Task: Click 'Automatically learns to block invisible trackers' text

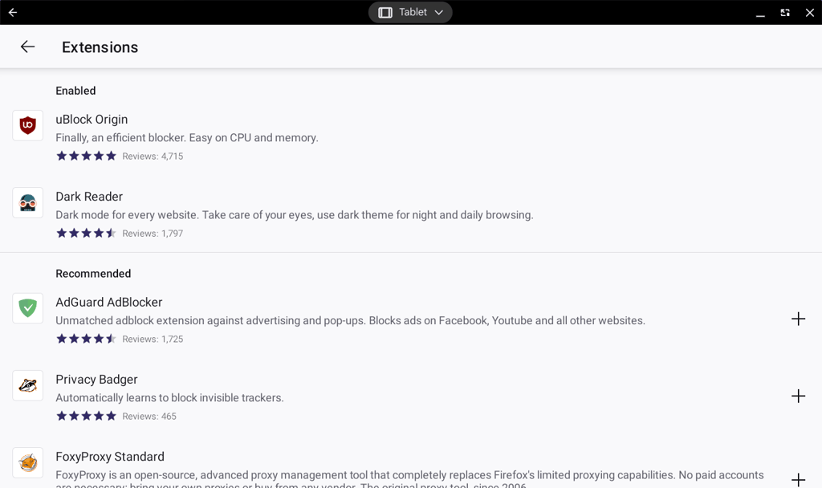Action: tap(170, 398)
